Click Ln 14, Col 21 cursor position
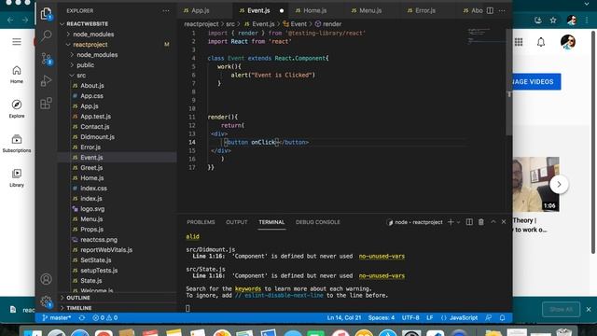The image size is (597, 336). coord(344,317)
